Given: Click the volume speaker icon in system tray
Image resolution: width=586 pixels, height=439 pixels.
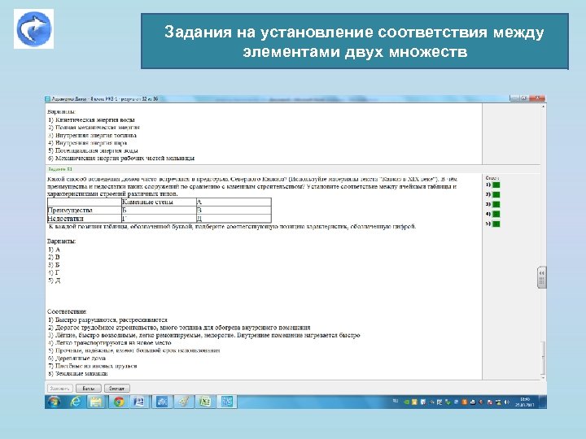Looking at the screenshot, I should [x=507, y=402].
